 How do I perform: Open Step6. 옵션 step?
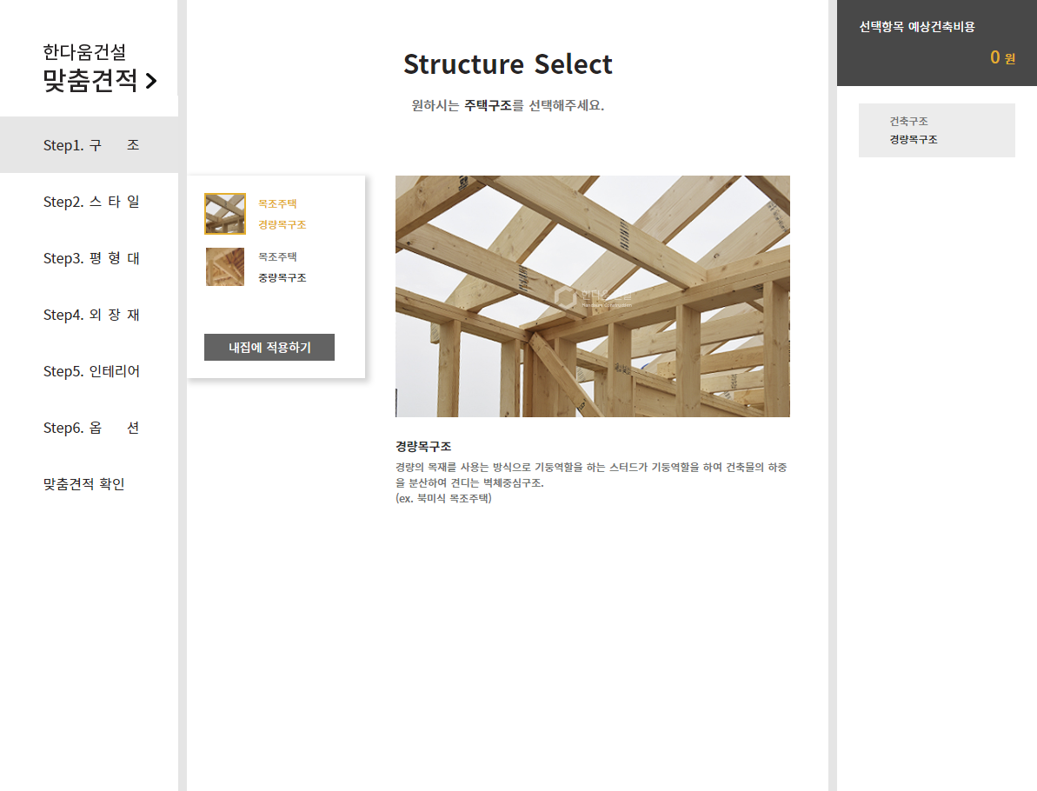click(x=90, y=428)
